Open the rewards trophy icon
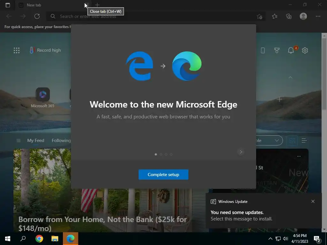 pos(277,50)
